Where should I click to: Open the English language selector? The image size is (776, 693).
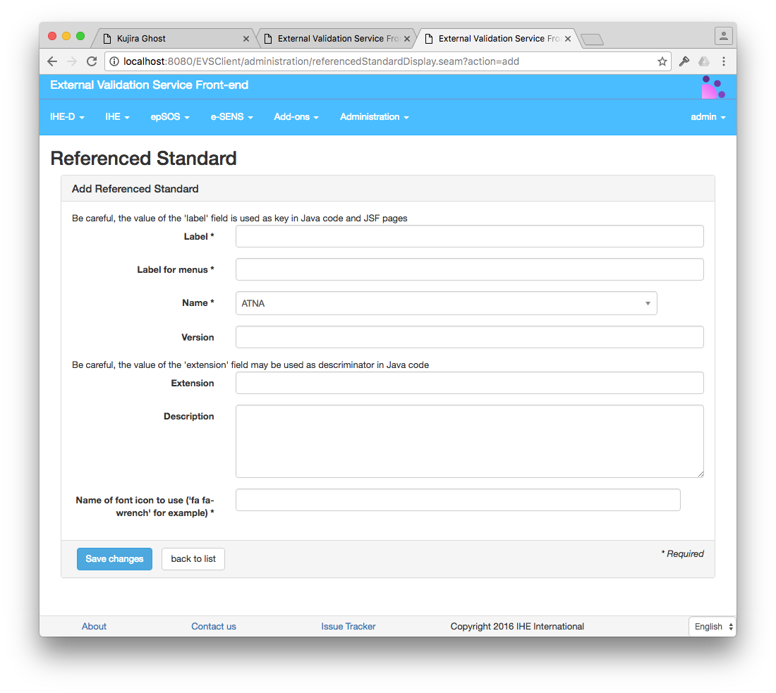(x=713, y=626)
